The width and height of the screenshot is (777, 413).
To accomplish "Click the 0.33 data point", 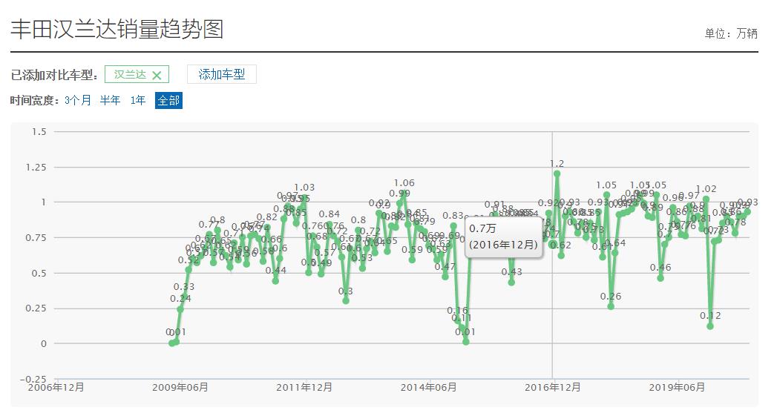I will click(x=184, y=296).
